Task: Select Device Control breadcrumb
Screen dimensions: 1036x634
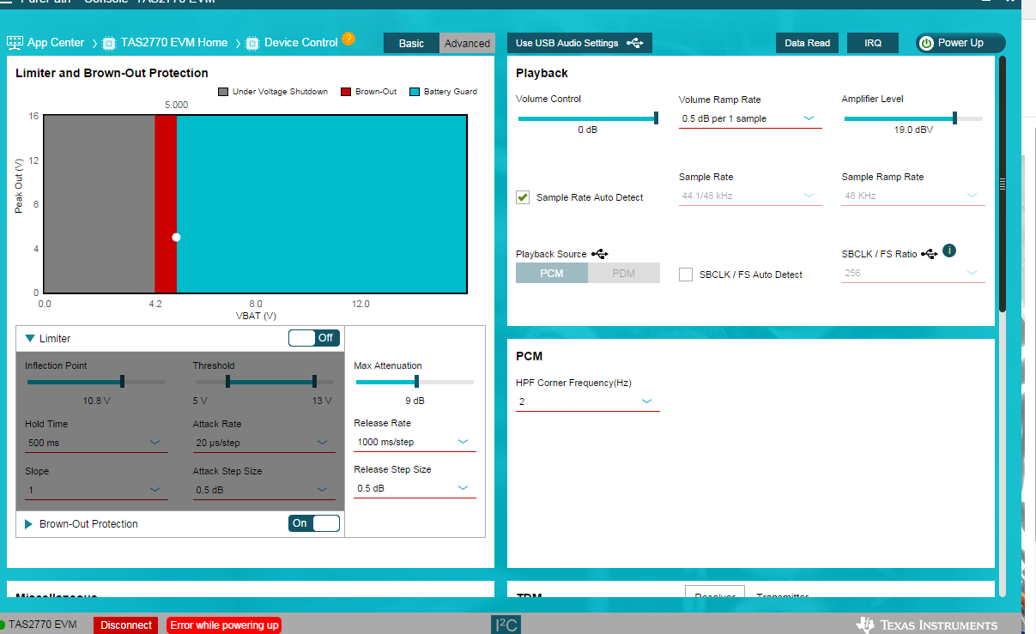Action: (301, 43)
